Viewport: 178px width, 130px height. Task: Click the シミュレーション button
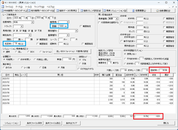[11, 123]
